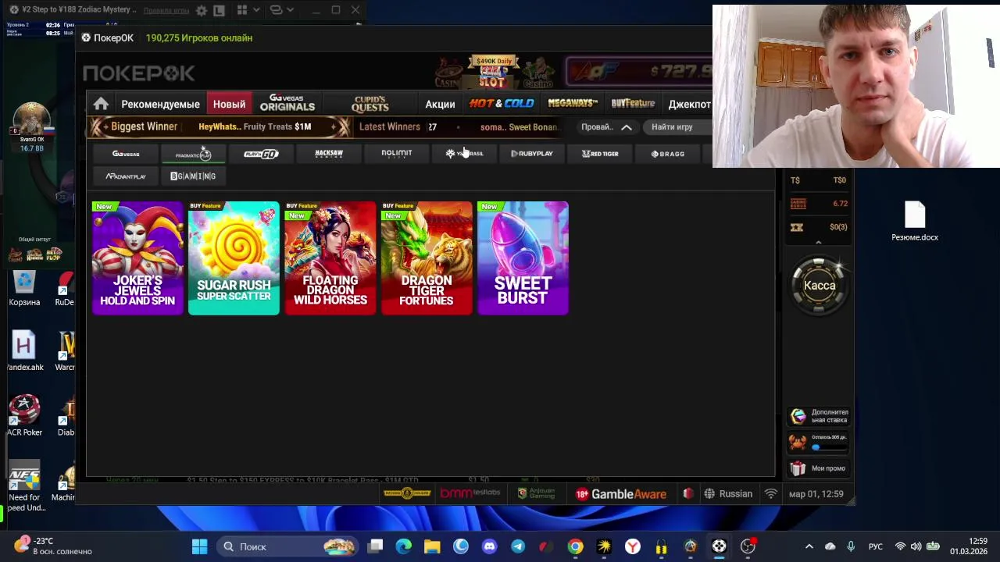
Task: Collapse the Провайдеры provider list
Action: pyautogui.click(x=607, y=127)
